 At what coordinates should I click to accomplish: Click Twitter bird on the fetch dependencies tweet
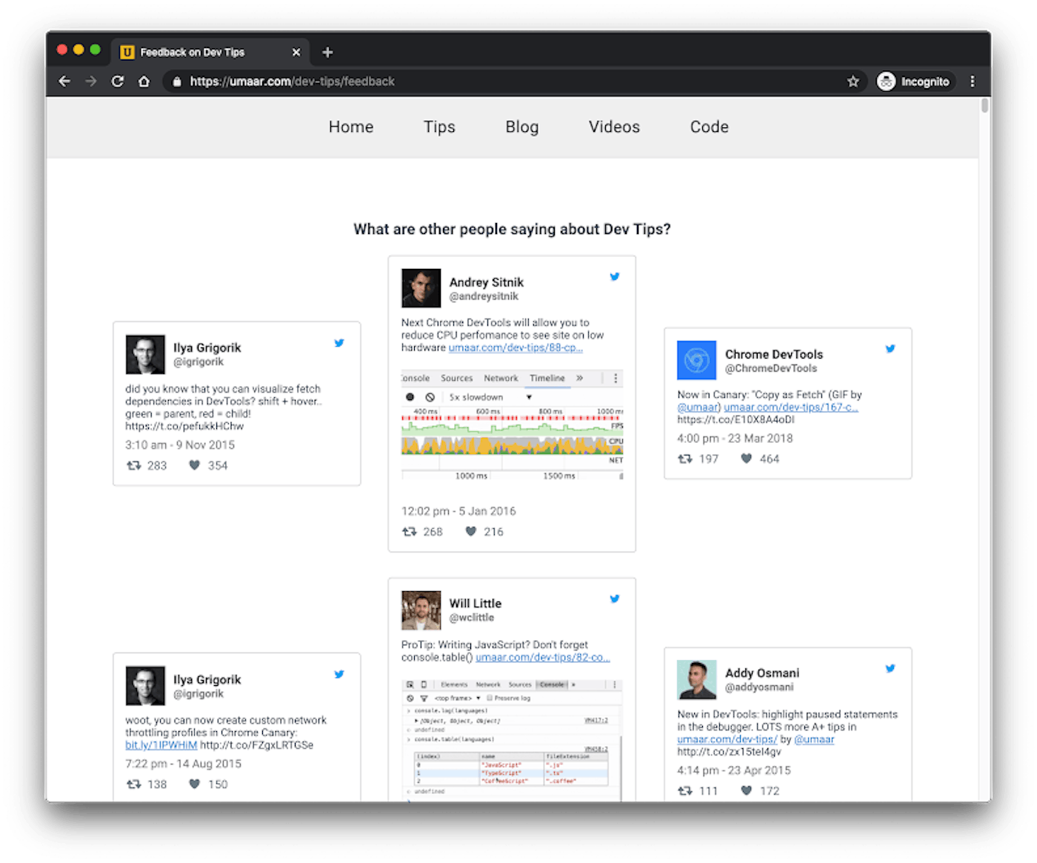339,343
